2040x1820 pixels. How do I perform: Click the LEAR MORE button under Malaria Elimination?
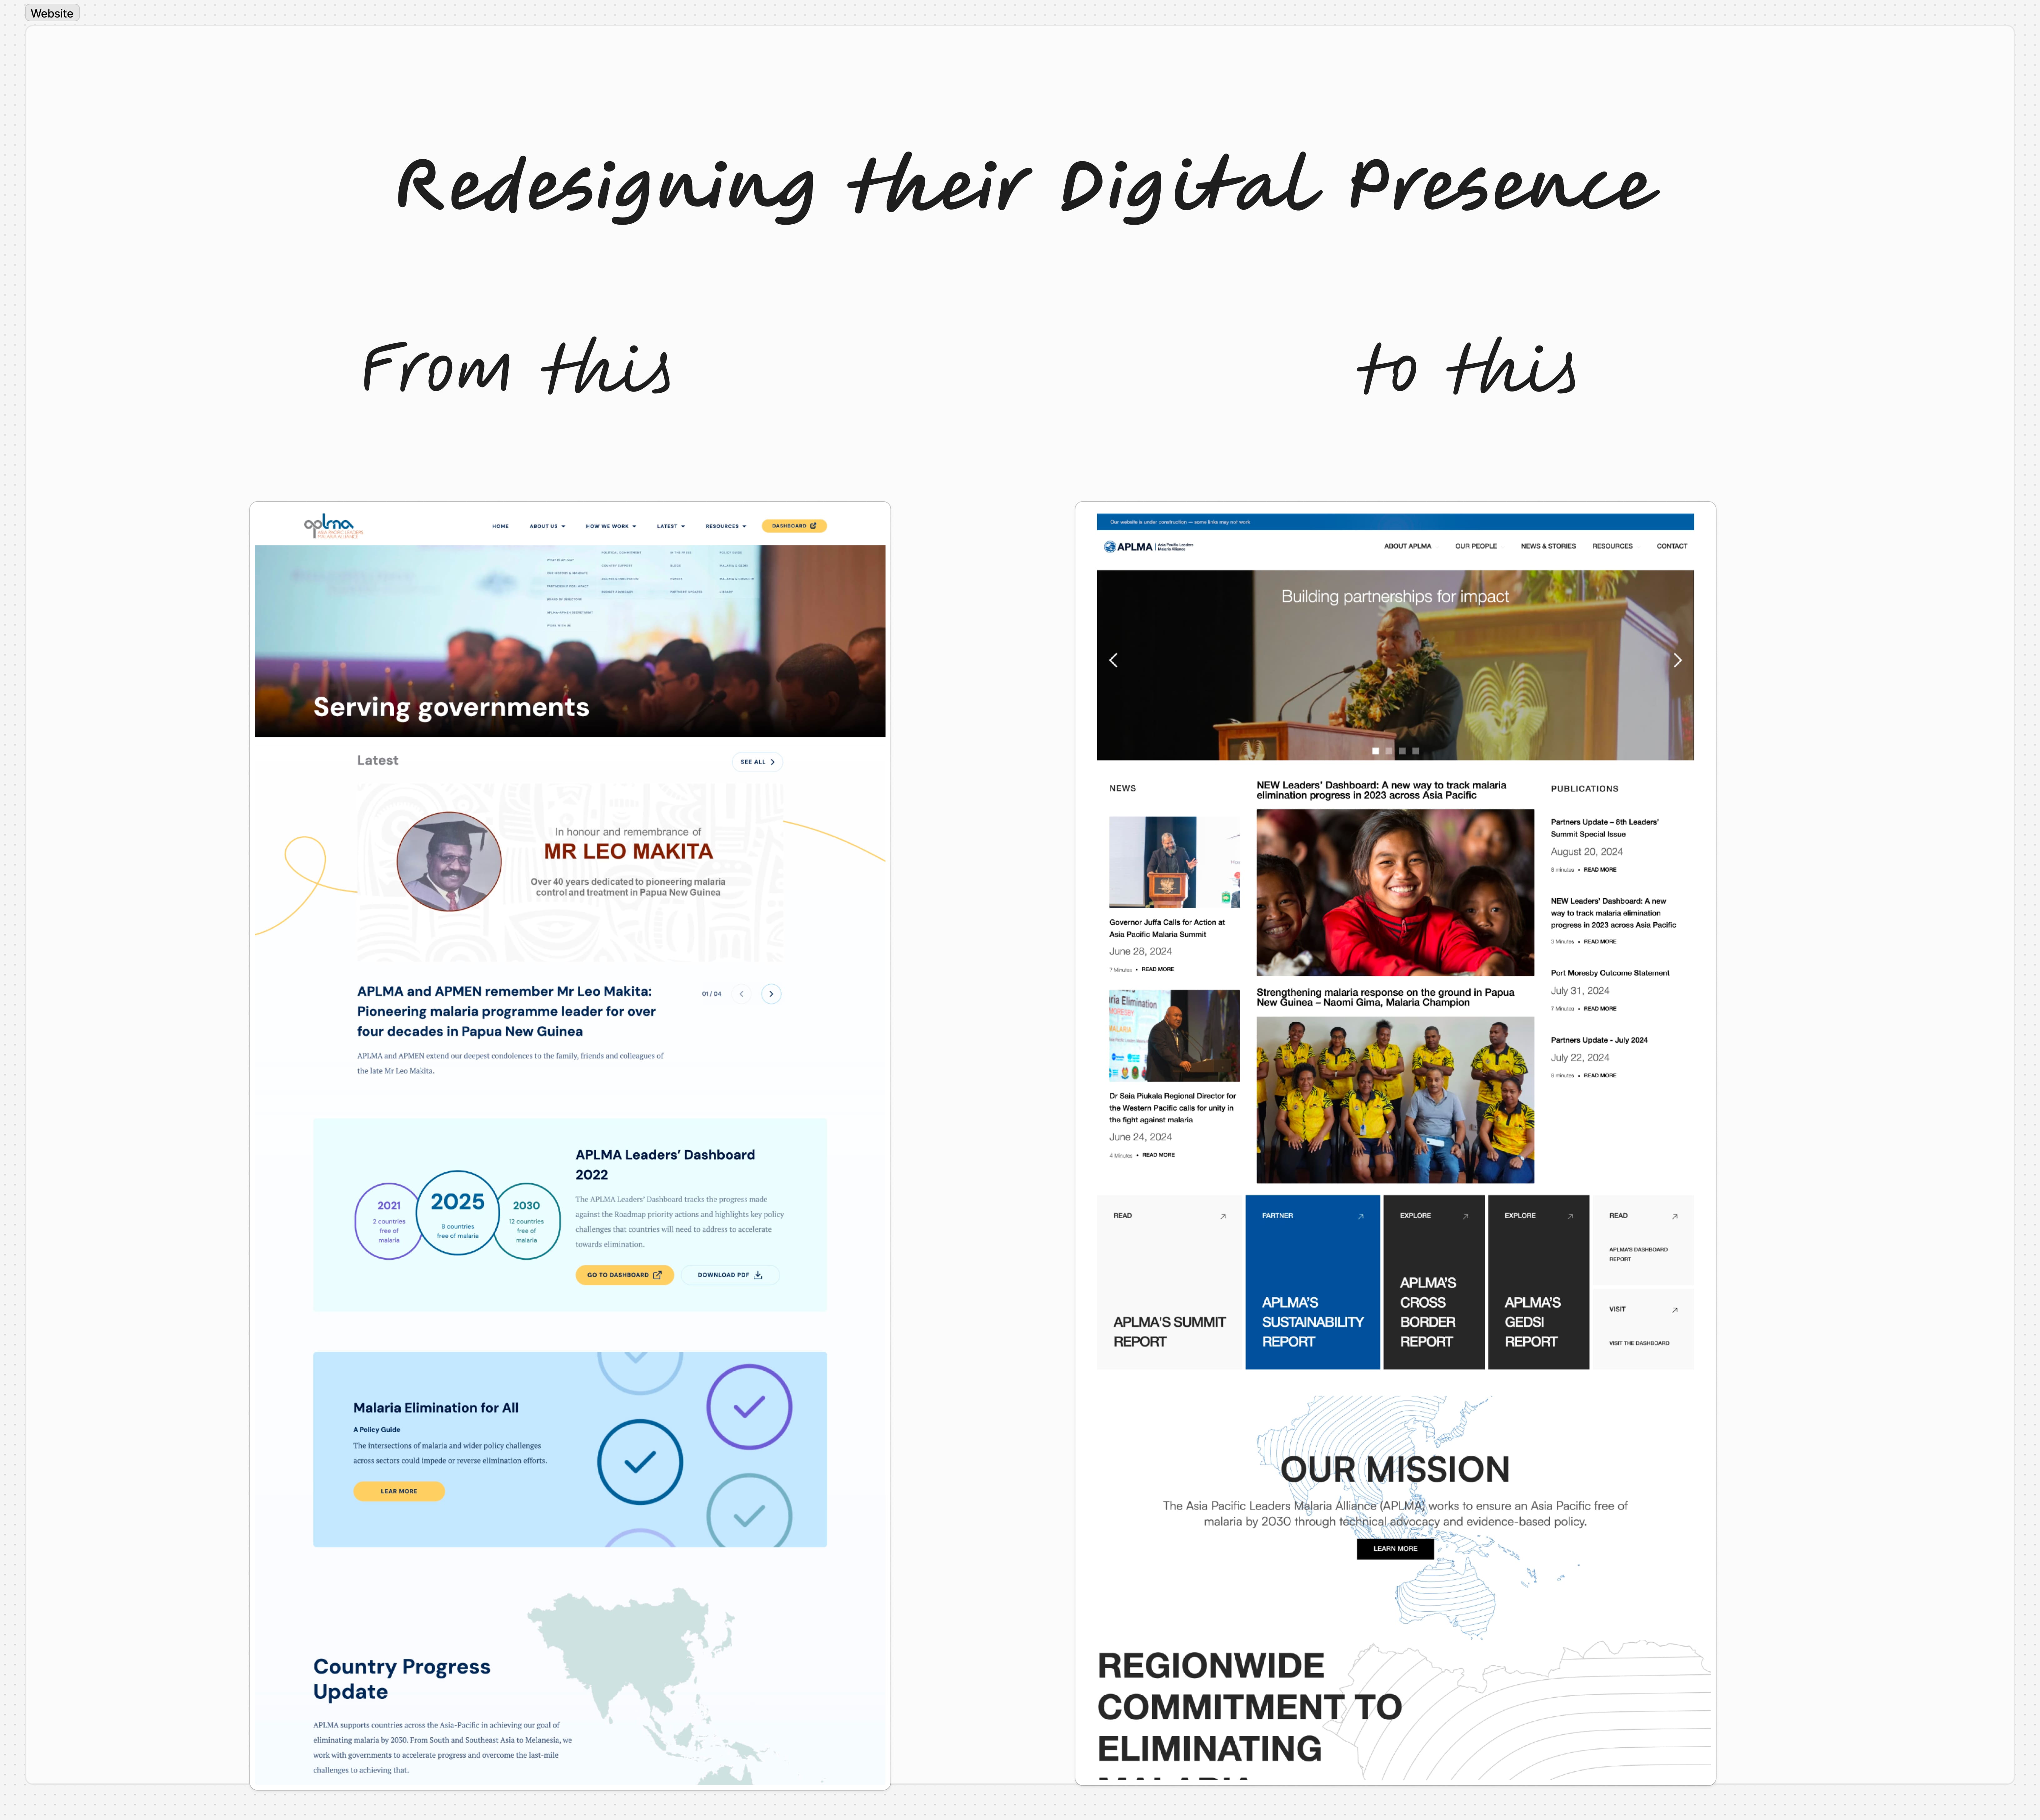399,1491
